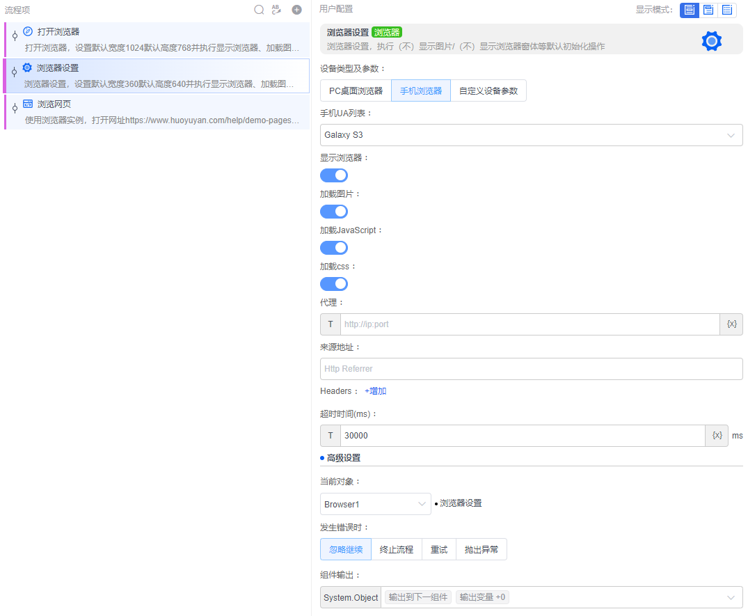Switch to the PC桌面浏览器 tab
This screenshot has height=616, width=748.
point(356,90)
